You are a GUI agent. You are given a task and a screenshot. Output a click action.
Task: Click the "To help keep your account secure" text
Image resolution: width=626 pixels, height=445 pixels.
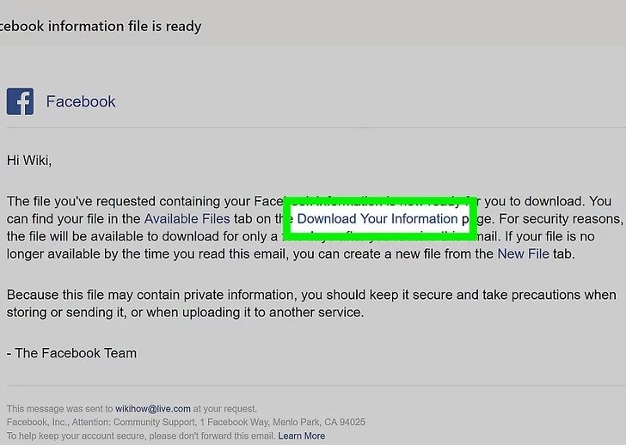pyautogui.click(x=141, y=436)
